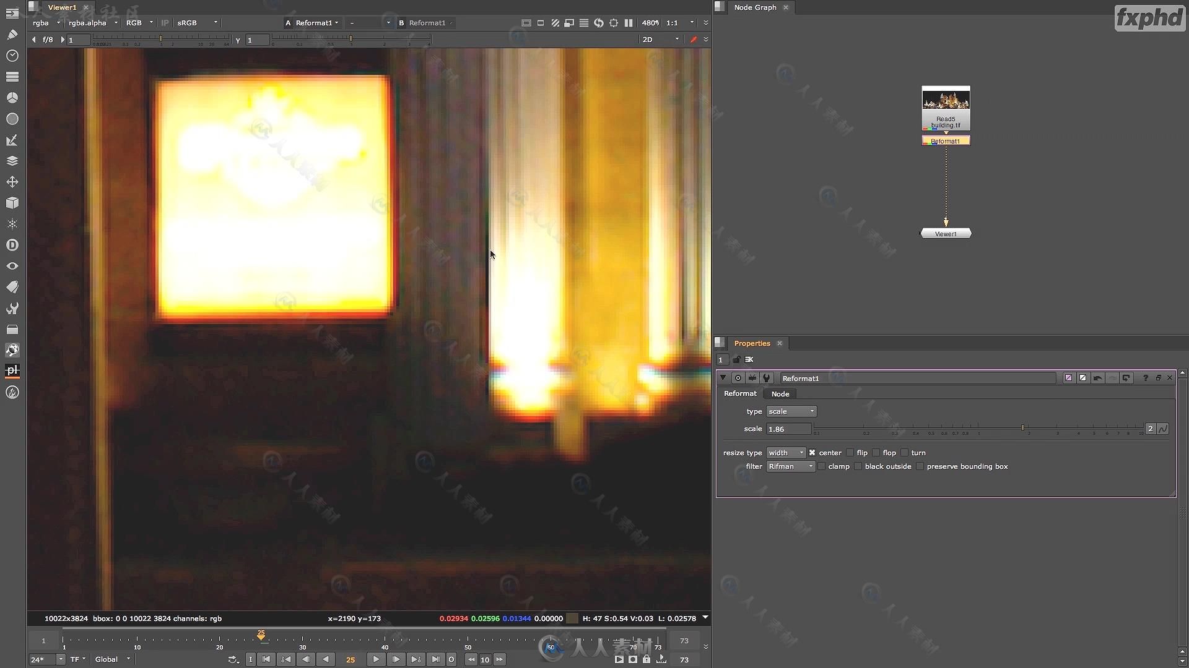1189x668 pixels.
Task: Play the sequence backward
Action: pos(326,659)
